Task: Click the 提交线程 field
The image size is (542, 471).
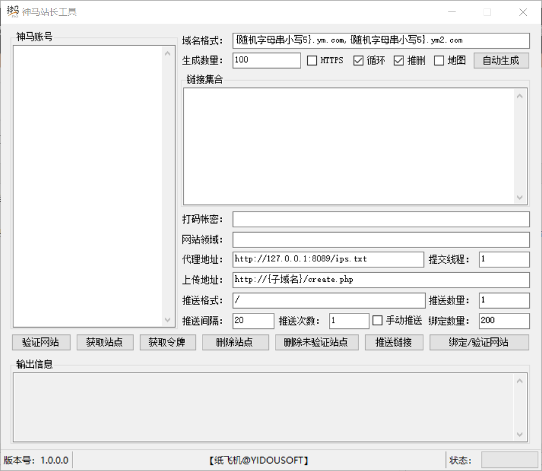Action: tap(504, 260)
